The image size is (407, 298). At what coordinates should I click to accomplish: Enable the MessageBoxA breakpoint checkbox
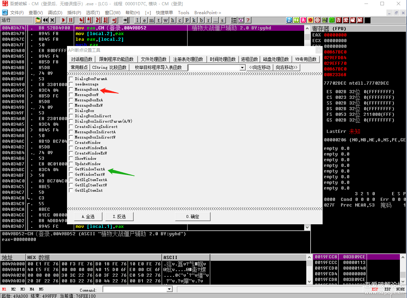tap(71, 90)
